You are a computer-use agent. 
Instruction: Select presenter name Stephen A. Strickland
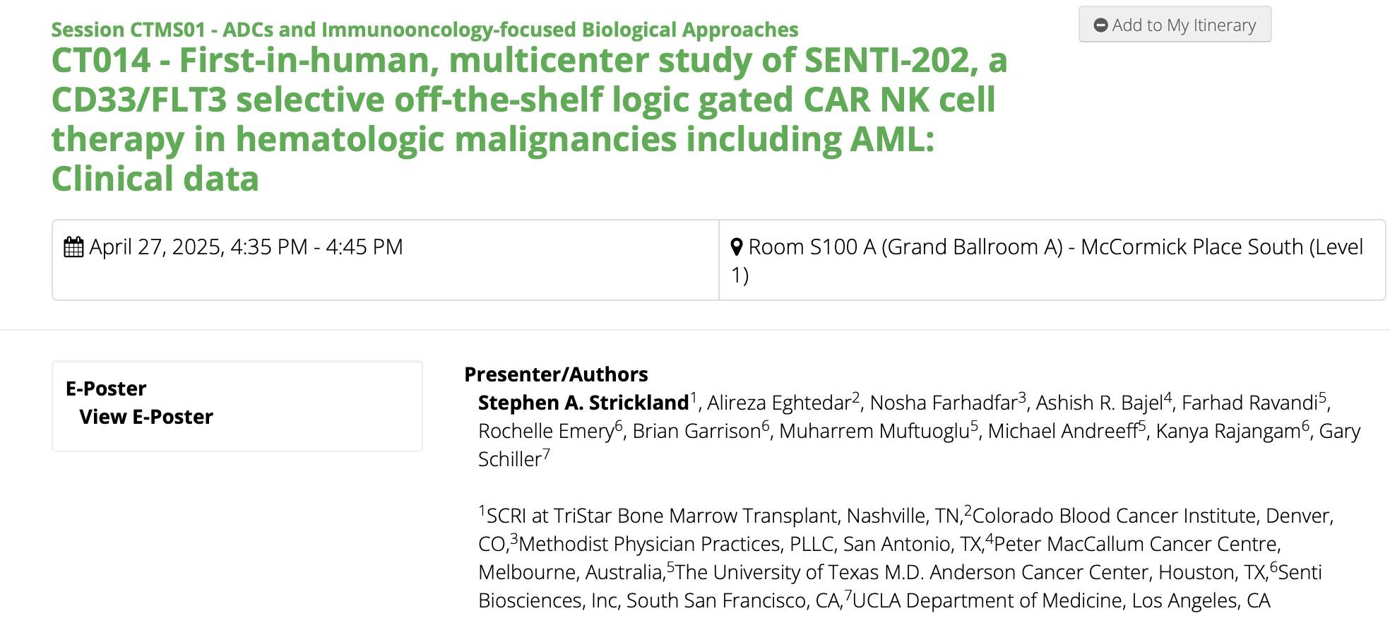pos(583,403)
